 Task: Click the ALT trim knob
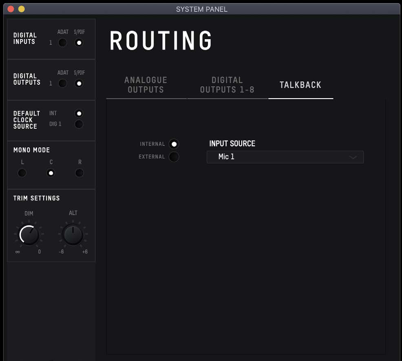pyautogui.click(x=73, y=235)
